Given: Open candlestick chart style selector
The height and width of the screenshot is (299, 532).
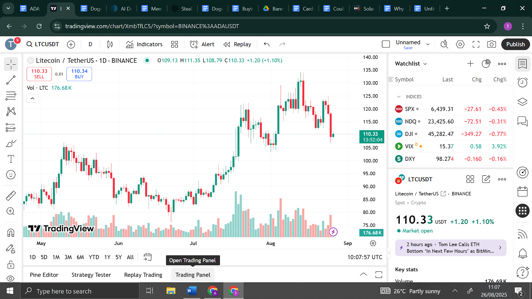Looking at the screenshot, I should [x=110, y=44].
